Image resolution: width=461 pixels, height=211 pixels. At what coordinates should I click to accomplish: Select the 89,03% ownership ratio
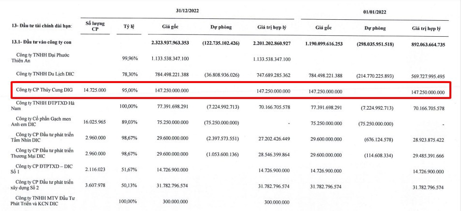130,123
